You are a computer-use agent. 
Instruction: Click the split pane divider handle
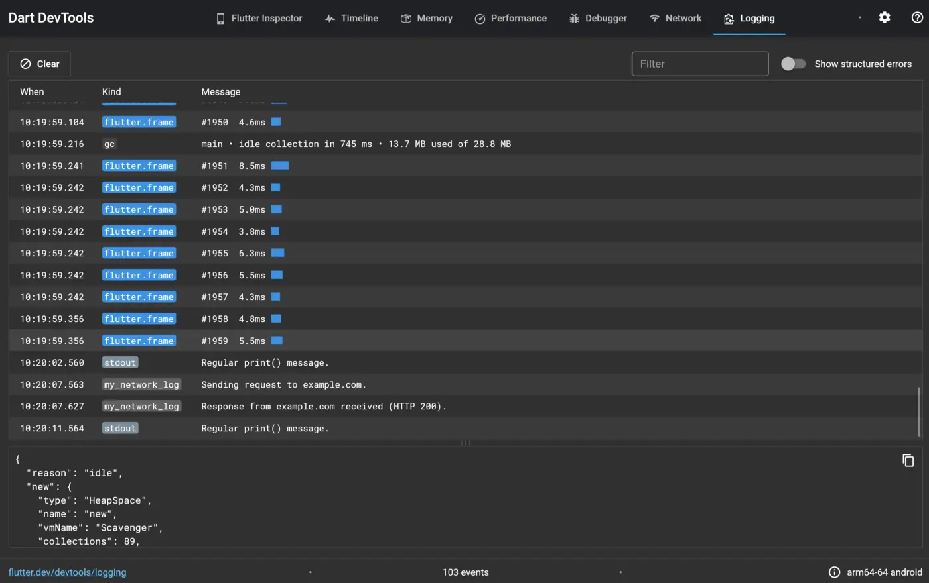[465, 442]
